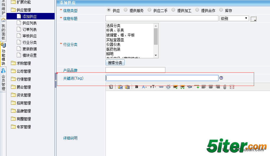
Task: Open the 我的面板 home icon tab
Action: [x=3, y=20]
